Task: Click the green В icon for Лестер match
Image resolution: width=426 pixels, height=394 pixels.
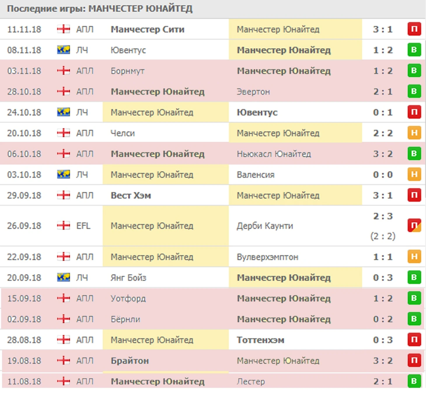Action: (414, 381)
